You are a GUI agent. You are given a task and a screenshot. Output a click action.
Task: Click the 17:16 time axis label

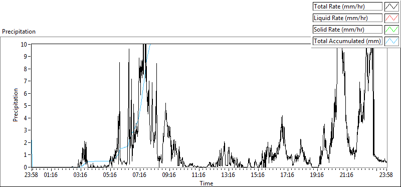[288, 175]
